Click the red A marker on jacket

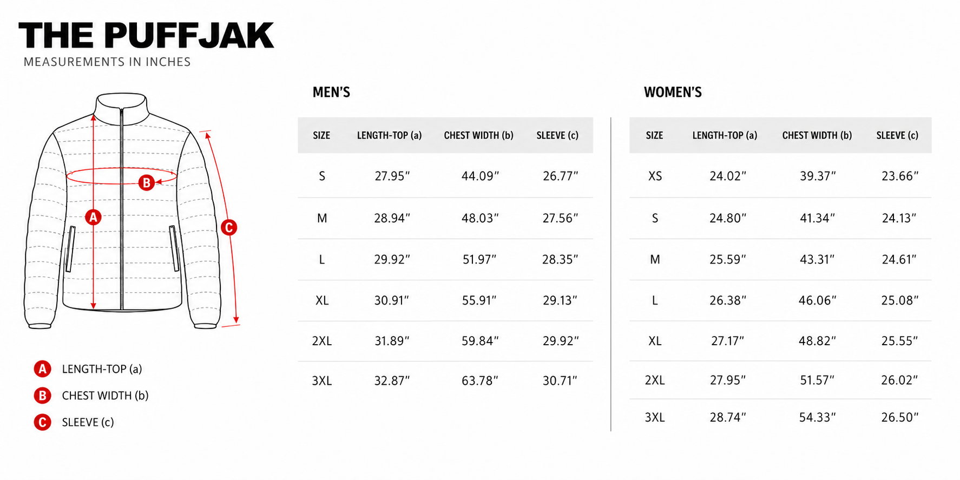(x=93, y=218)
